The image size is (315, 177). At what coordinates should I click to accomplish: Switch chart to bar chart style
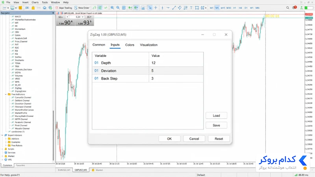94,8
